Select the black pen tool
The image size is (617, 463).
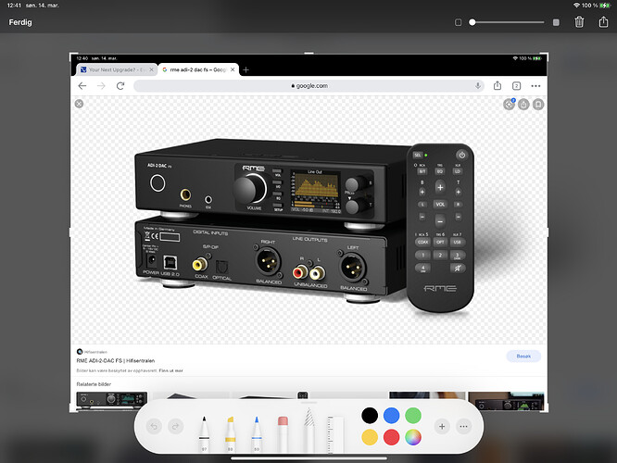(x=204, y=434)
